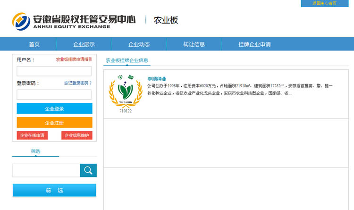
Task: Open the 宇顺种业 company title link
Action: click(x=157, y=79)
